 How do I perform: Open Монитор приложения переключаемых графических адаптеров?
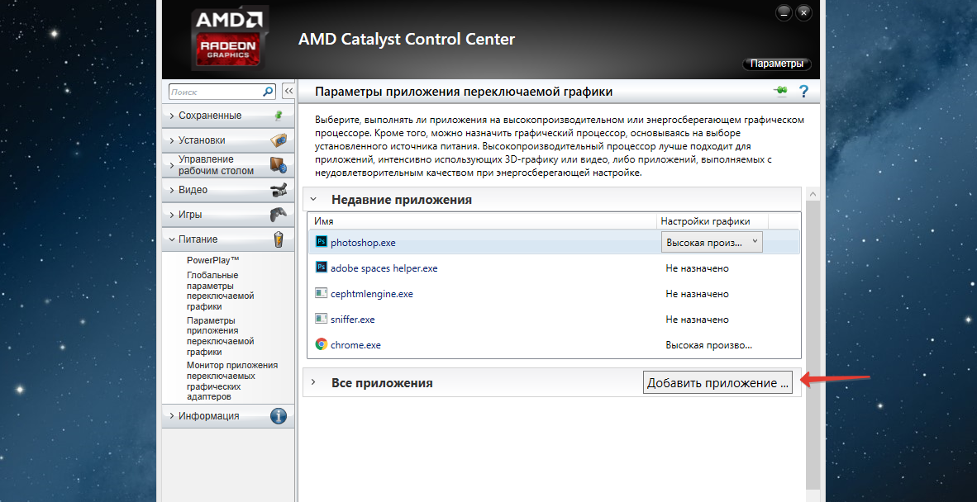click(x=231, y=381)
